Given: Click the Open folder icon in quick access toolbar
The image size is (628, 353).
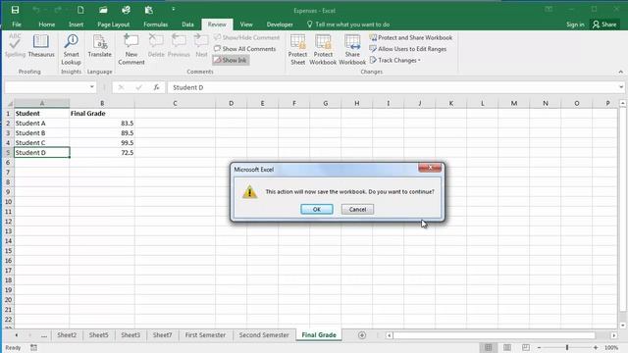Looking at the screenshot, I should tap(103, 10).
